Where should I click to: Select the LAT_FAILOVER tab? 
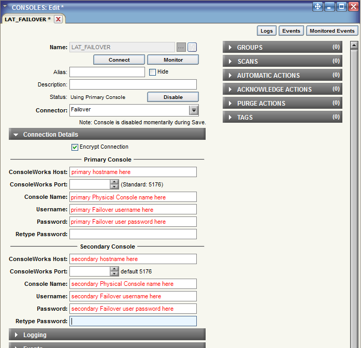tap(27, 19)
